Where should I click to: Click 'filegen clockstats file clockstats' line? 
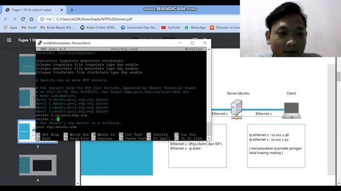(x=89, y=72)
